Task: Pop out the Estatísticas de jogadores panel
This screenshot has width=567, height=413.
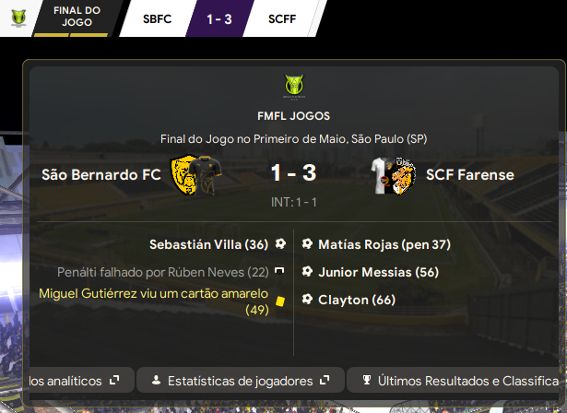Action: click(325, 380)
